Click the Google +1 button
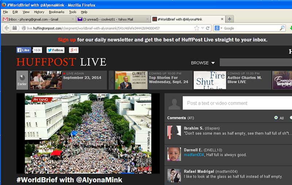This screenshot has height=185, width=292. coord(74,50)
